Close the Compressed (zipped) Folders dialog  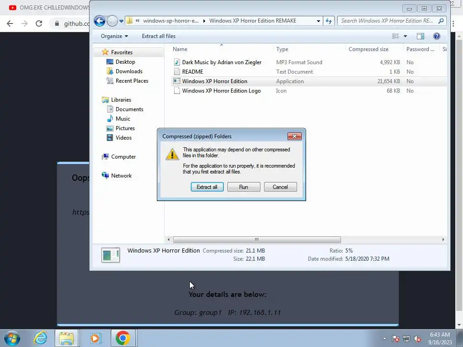pos(294,136)
